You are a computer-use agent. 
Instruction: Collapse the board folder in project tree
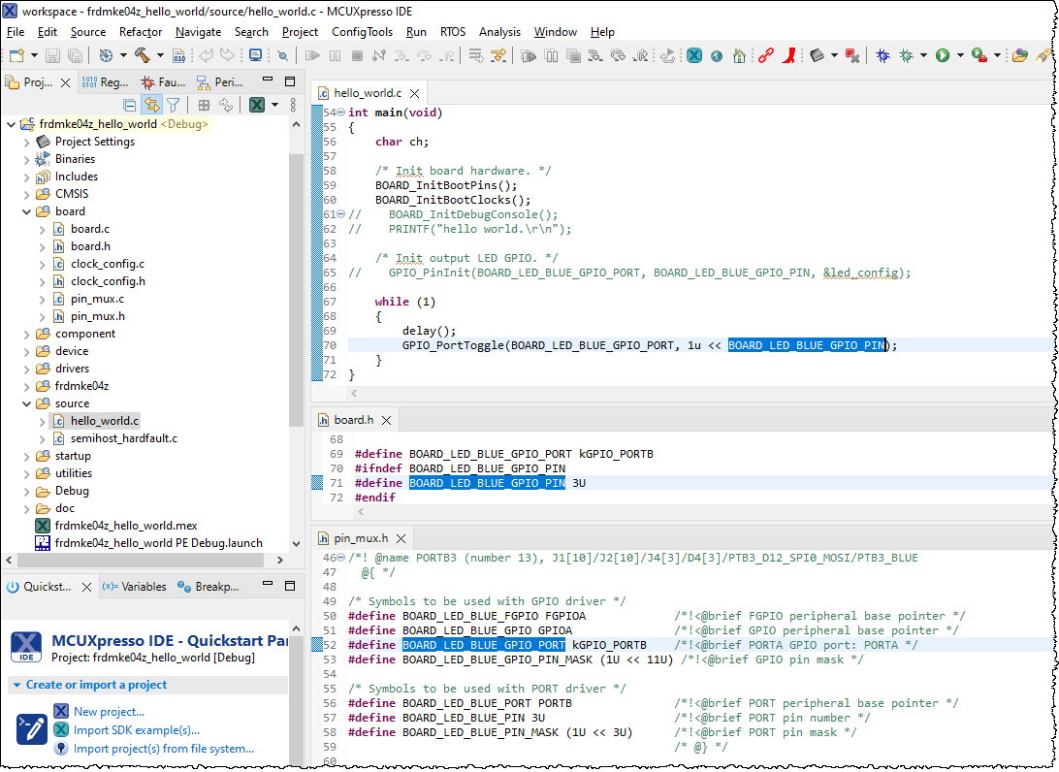[x=26, y=211]
